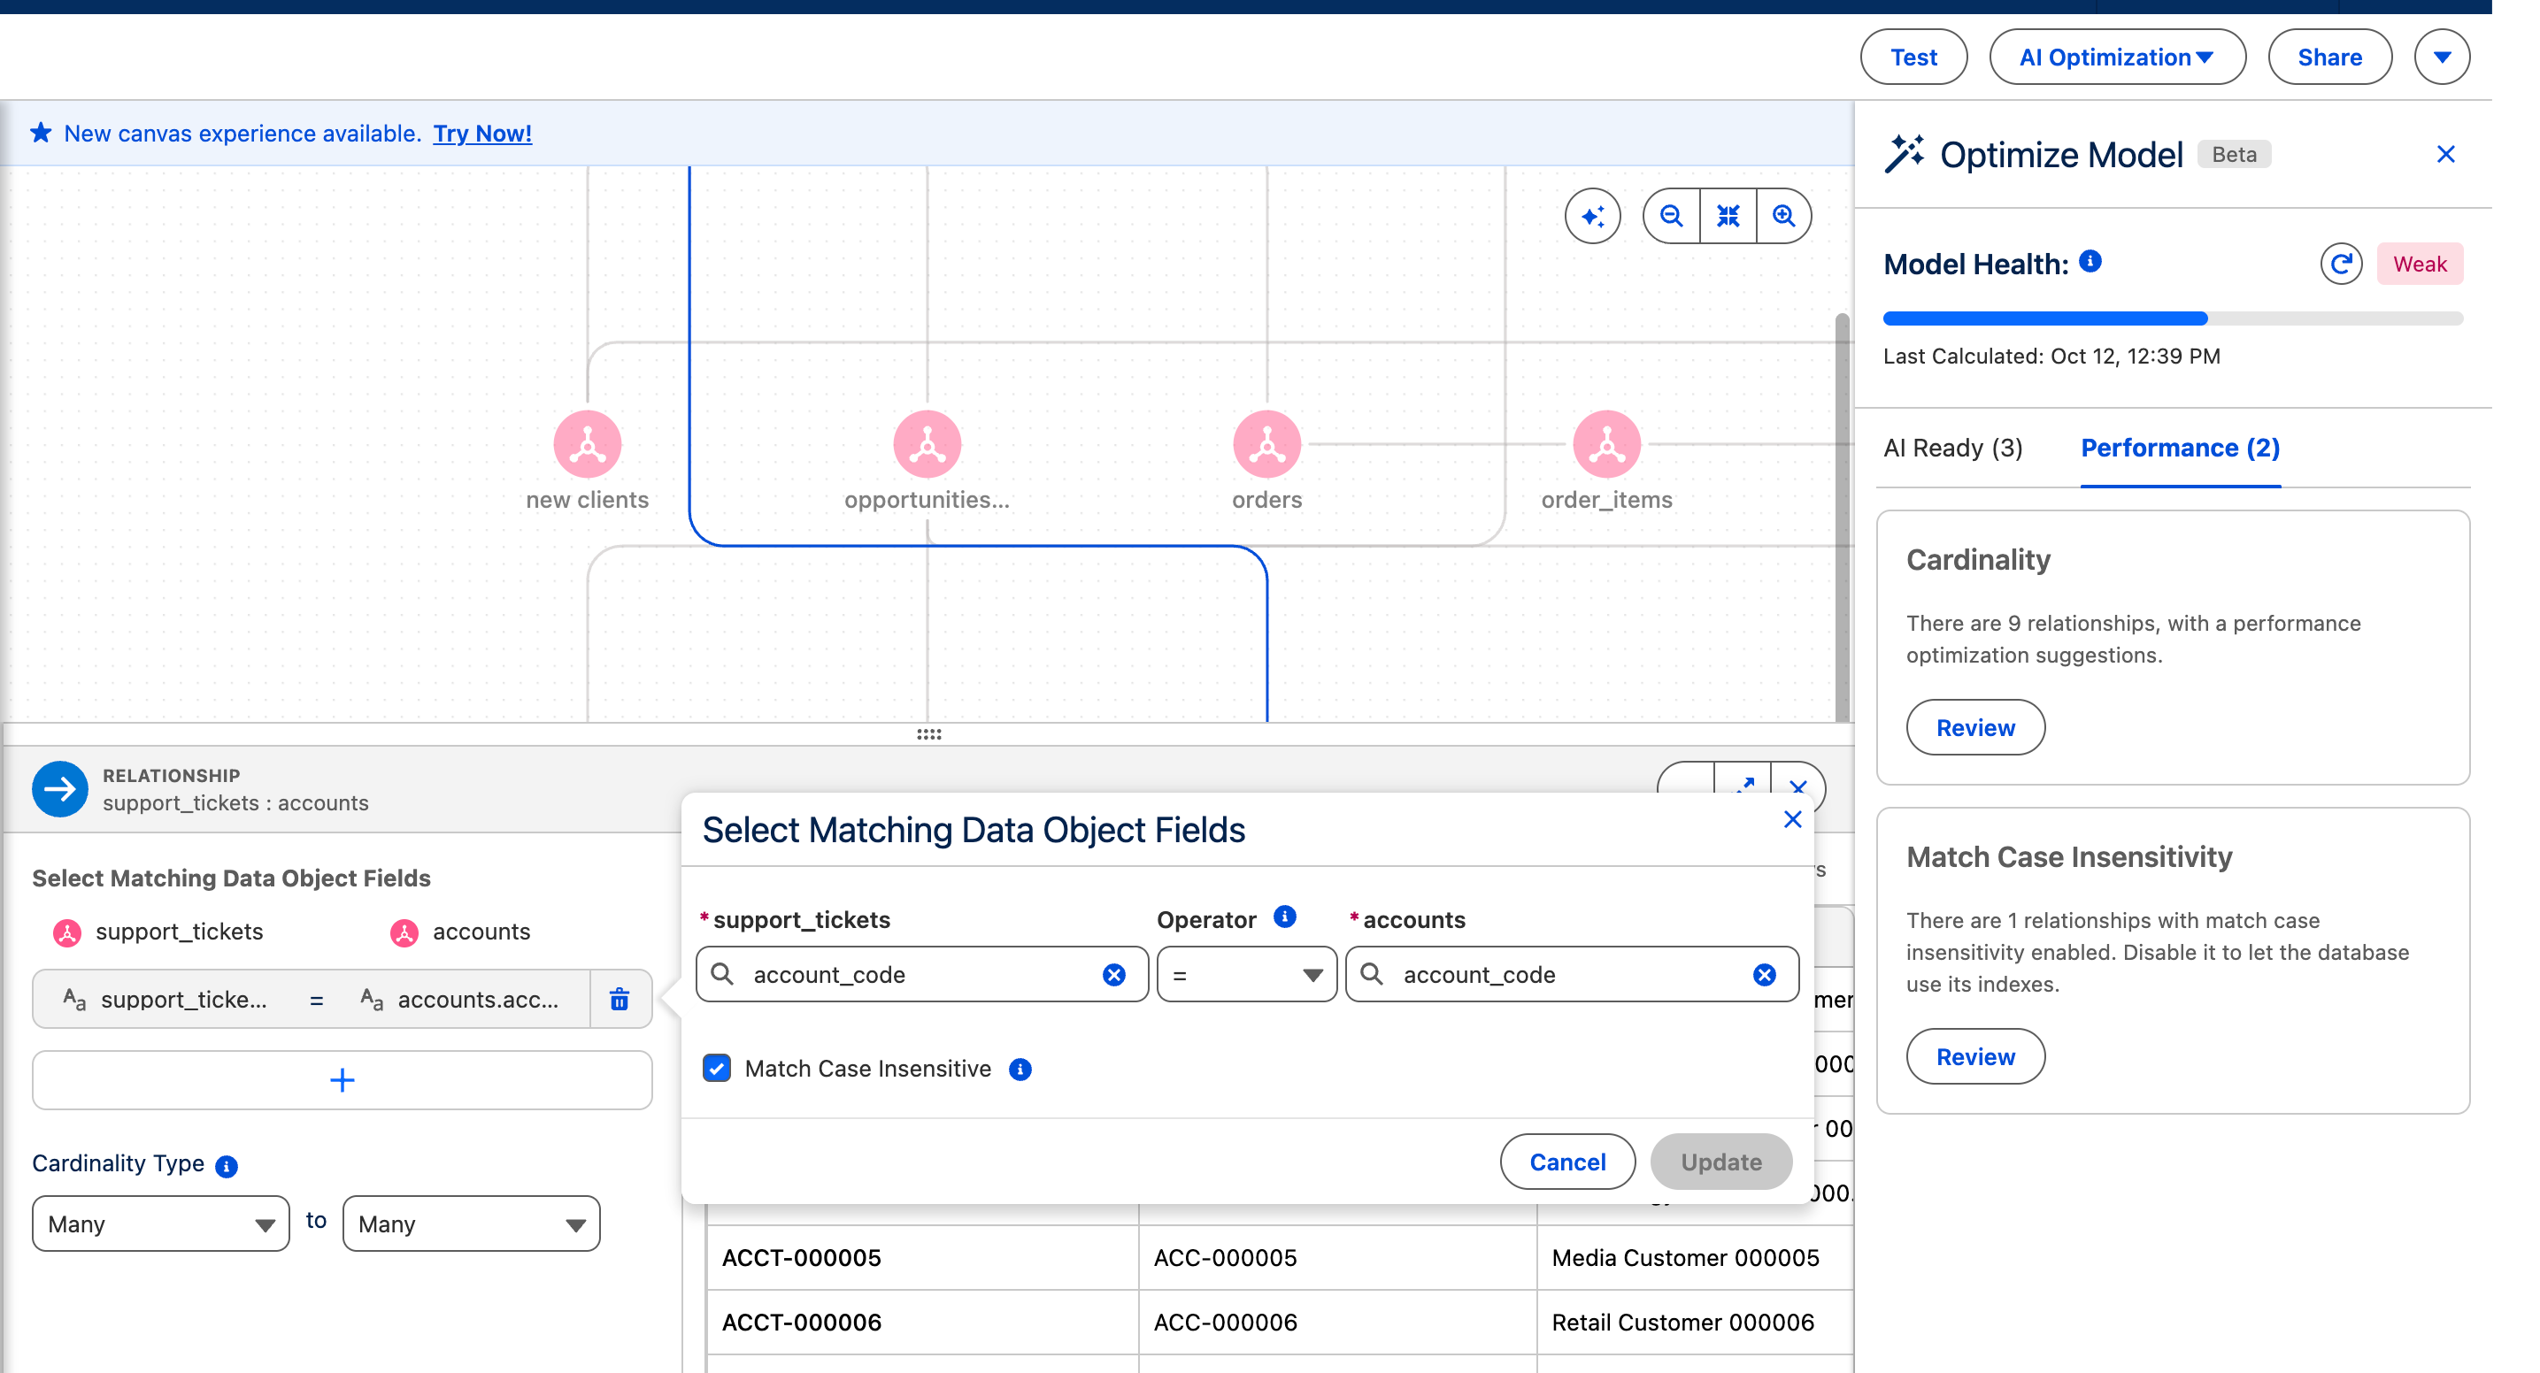Close the Select Matching Data Object Fields dialog

(1791, 820)
